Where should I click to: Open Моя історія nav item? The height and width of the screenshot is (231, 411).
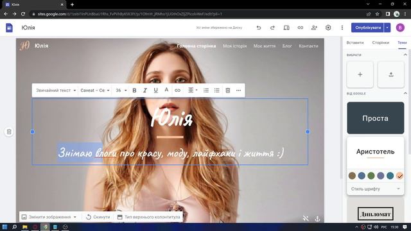point(234,46)
